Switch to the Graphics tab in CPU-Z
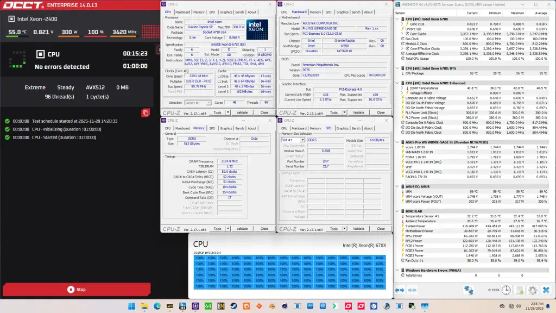 click(226, 12)
